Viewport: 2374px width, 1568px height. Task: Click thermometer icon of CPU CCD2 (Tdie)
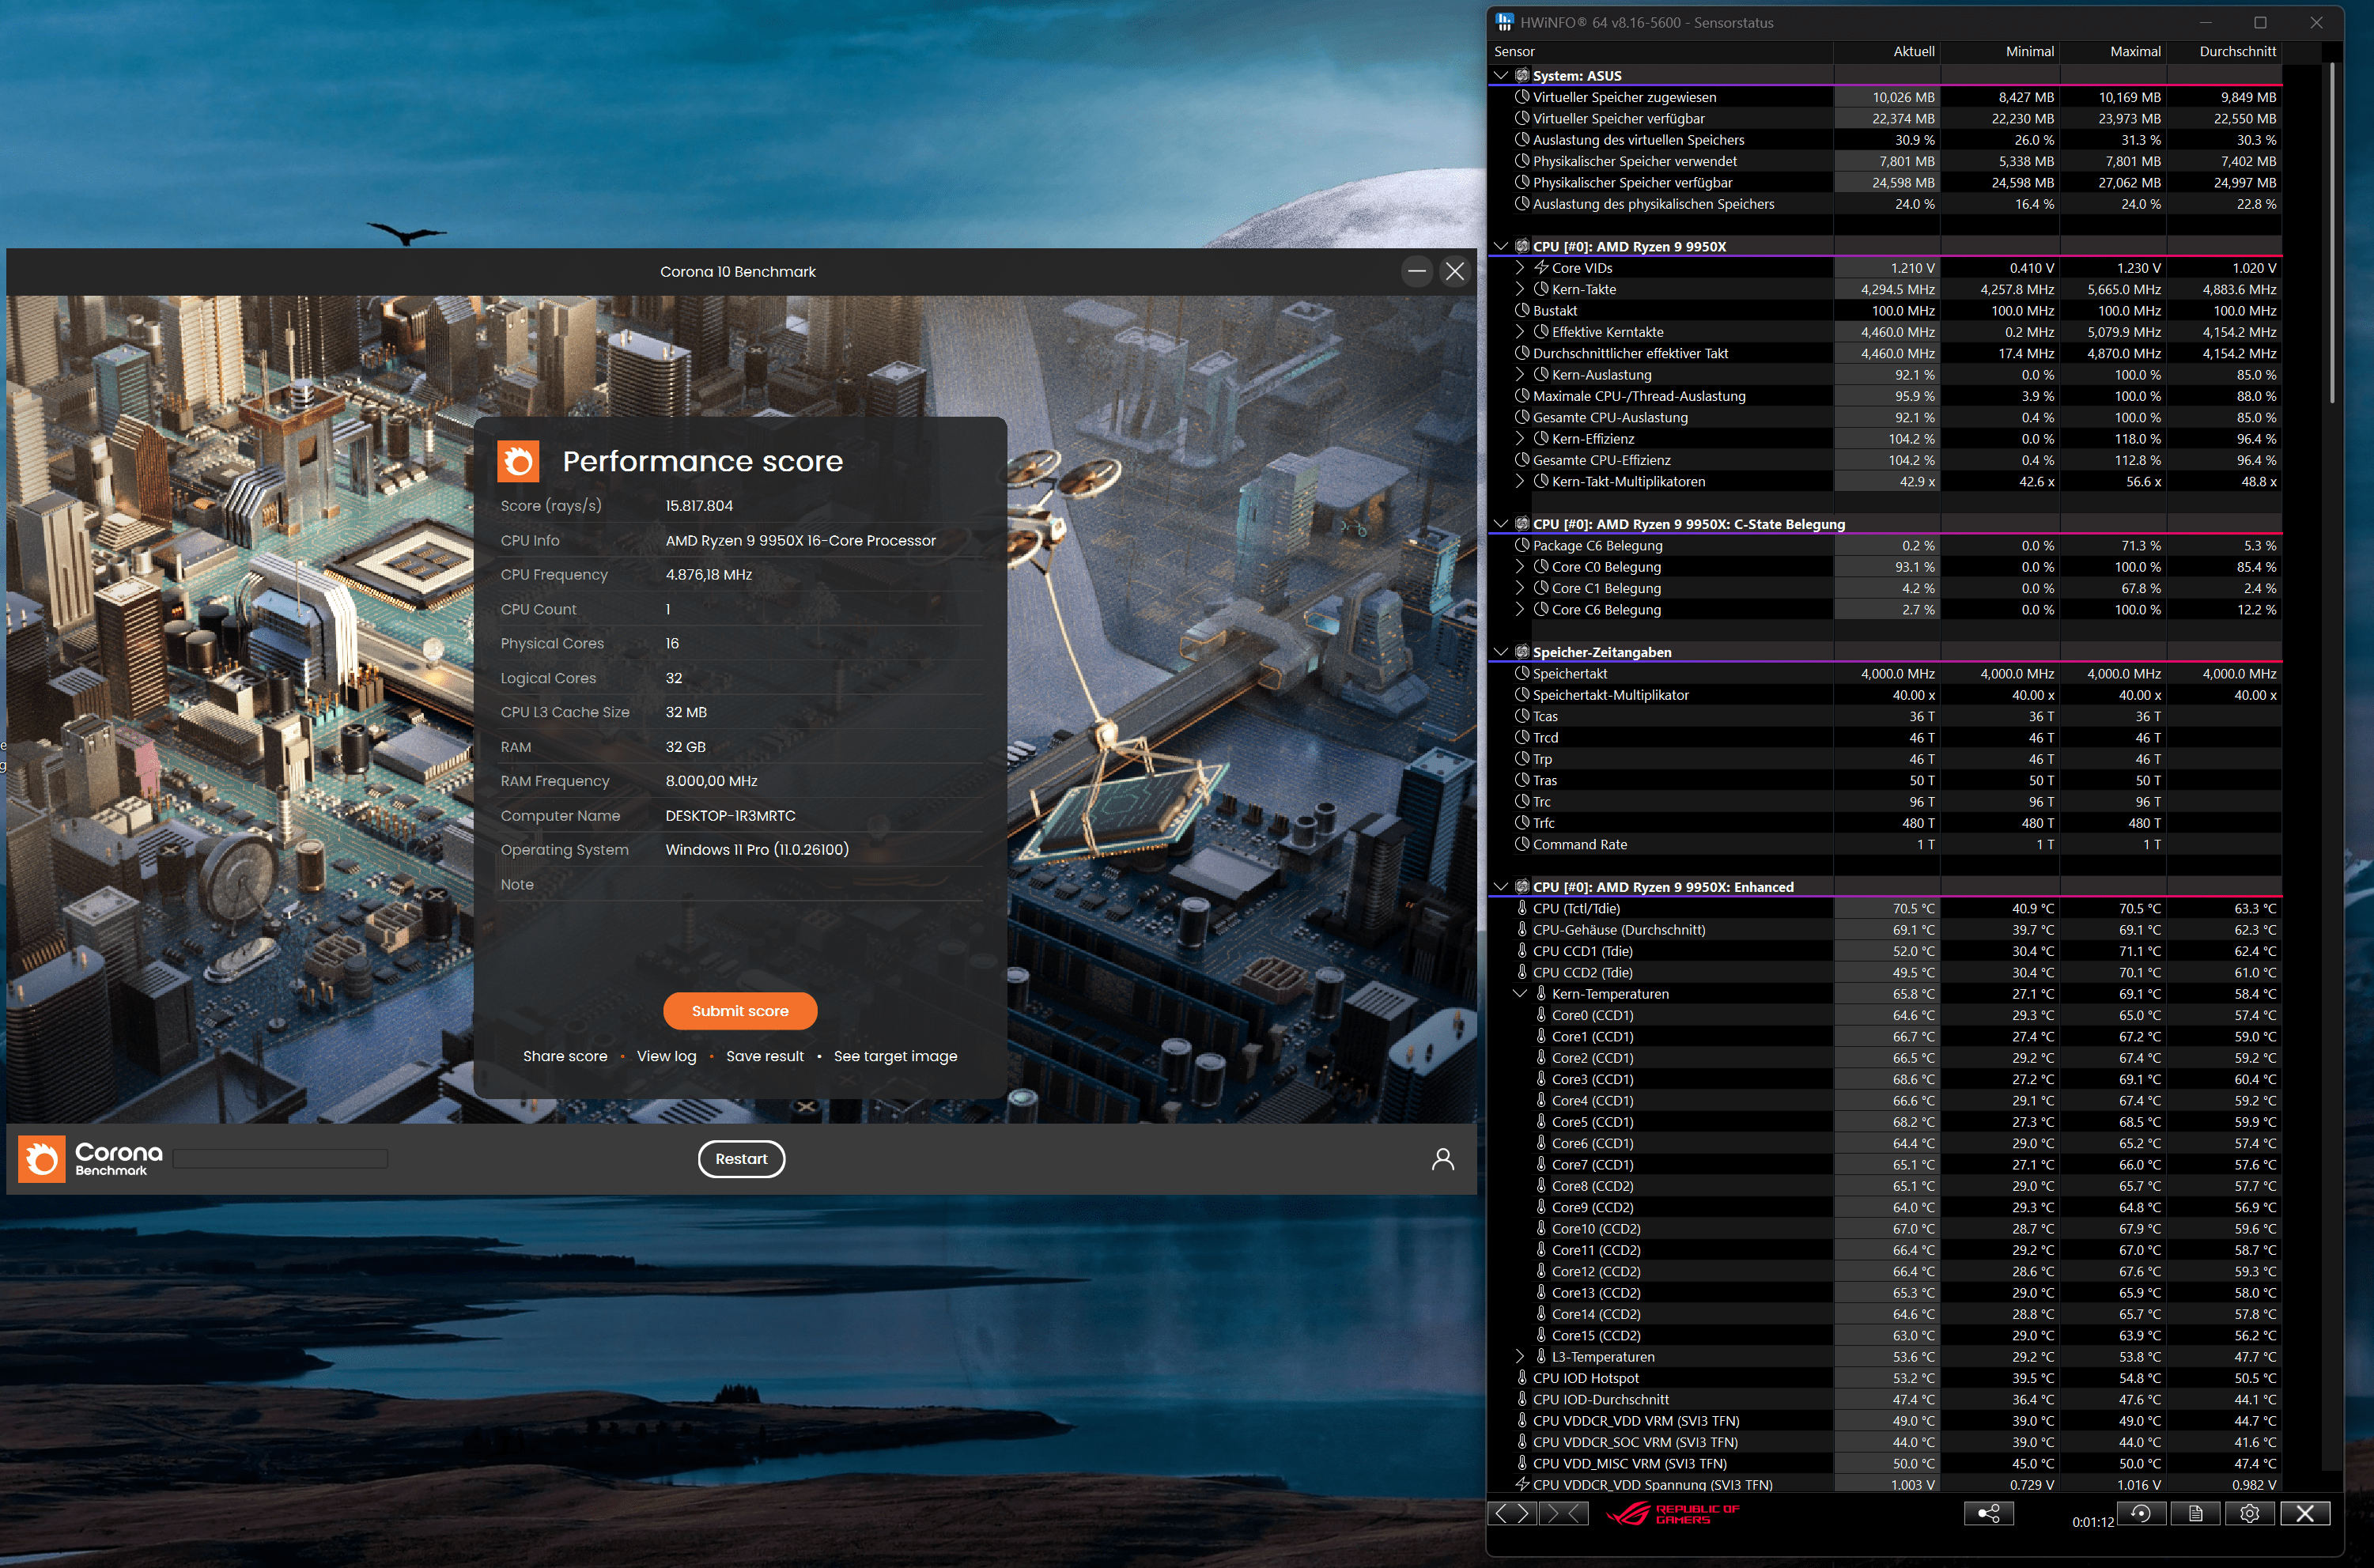pos(1522,972)
